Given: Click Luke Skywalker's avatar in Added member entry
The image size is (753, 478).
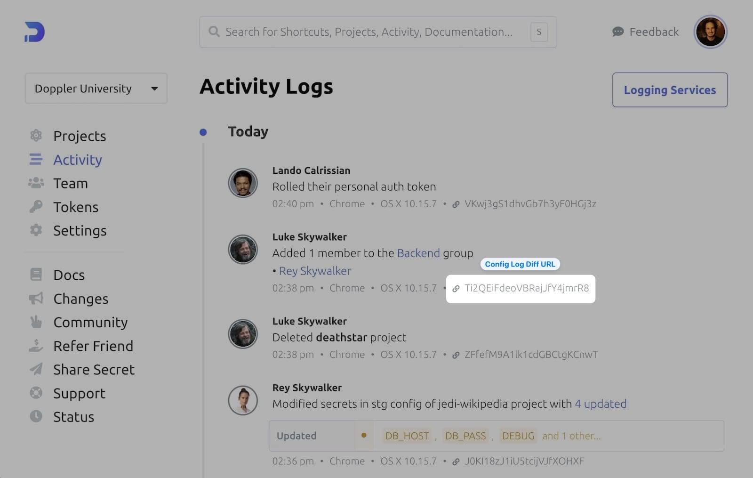Looking at the screenshot, I should [x=243, y=250].
